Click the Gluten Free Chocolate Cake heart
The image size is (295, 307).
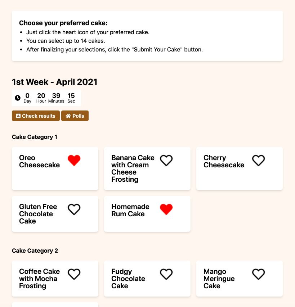pyautogui.click(x=74, y=209)
